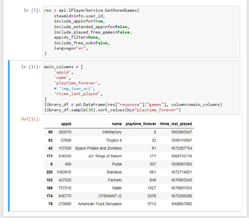Click the Sable name cell

coord(117,188)
